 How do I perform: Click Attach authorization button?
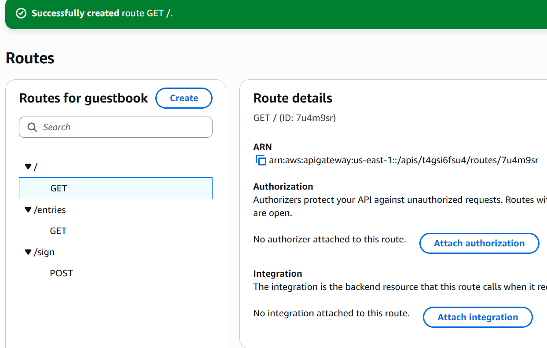pyautogui.click(x=479, y=243)
